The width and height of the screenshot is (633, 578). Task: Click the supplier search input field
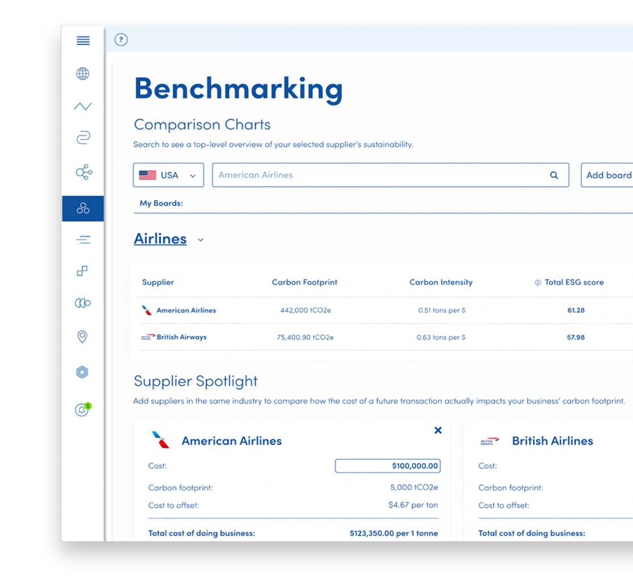pos(391,175)
